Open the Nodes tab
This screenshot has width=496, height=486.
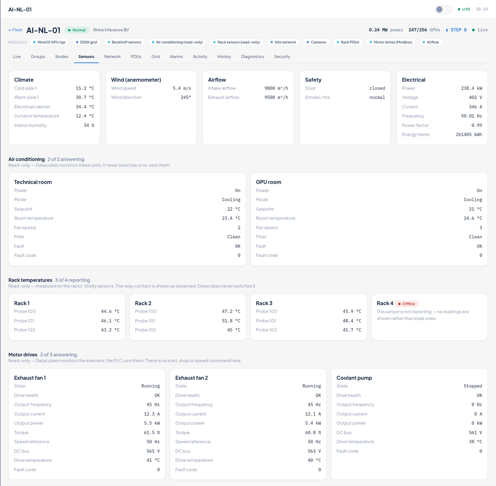pos(62,56)
